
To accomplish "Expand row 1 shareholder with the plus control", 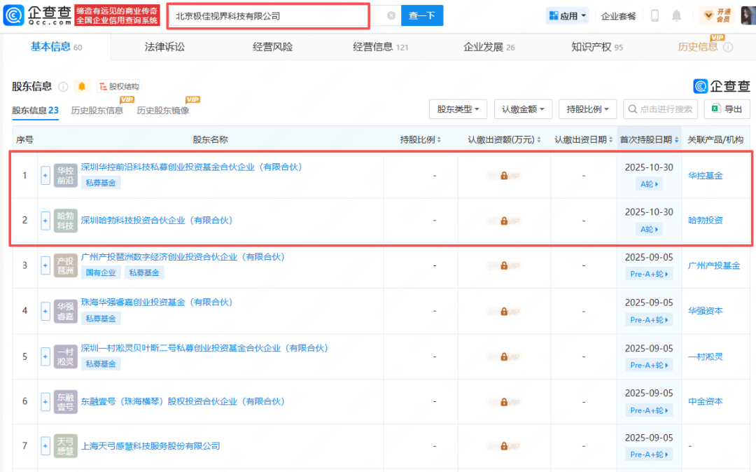I will 45,175.
